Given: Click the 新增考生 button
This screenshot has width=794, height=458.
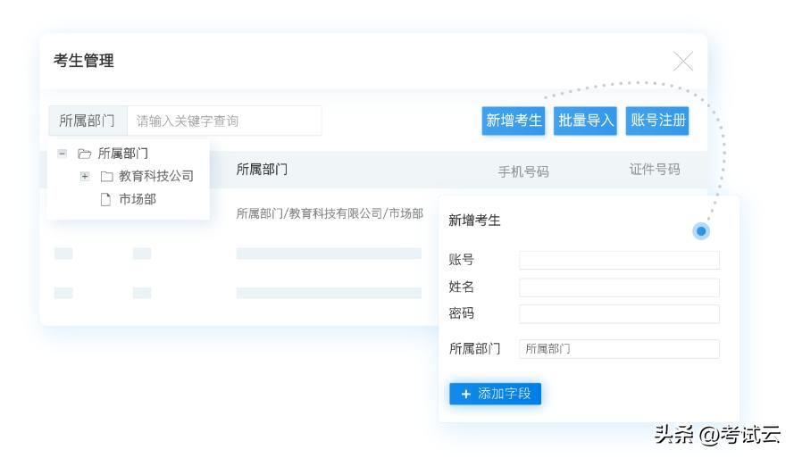Looking at the screenshot, I should point(514,121).
